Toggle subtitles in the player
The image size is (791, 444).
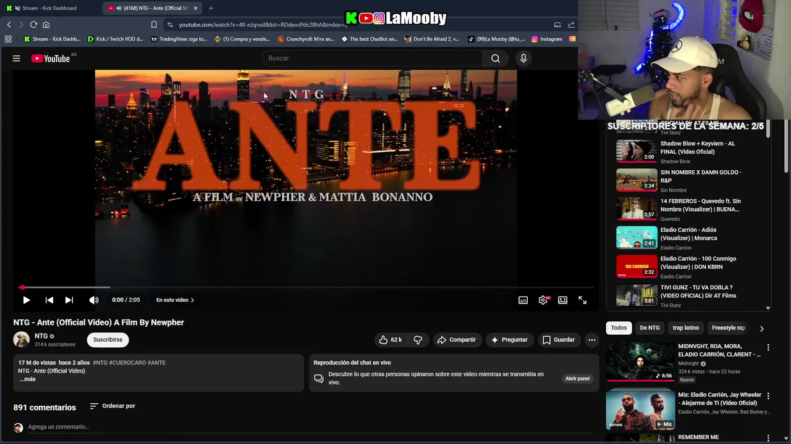click(523, 300)
